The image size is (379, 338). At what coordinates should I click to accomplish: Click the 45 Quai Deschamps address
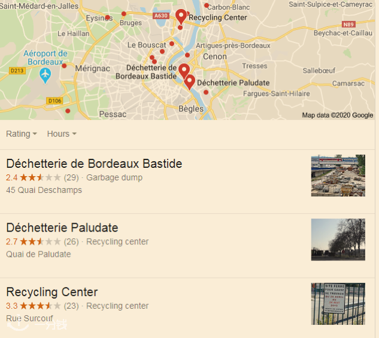pos(44,190)
